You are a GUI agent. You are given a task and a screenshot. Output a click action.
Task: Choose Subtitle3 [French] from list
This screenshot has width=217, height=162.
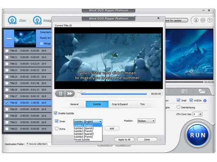[x=88, y=131]
